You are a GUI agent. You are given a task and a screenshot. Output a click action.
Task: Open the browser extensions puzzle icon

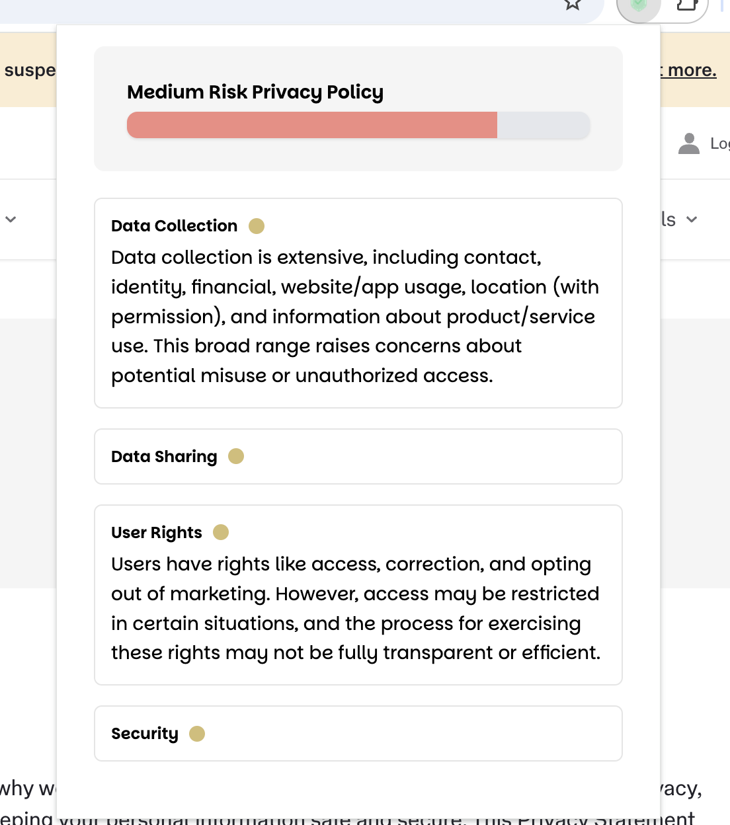click(688, 5)
